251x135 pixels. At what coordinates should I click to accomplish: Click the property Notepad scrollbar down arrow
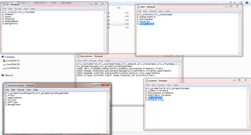click(x=248, y=127)
